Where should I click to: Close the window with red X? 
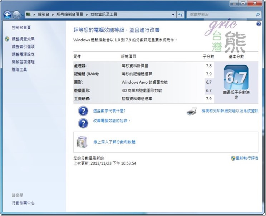(x=255, y=3)
